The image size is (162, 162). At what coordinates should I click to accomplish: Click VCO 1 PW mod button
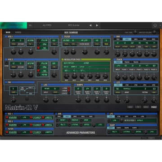click(x=30, y=44)
